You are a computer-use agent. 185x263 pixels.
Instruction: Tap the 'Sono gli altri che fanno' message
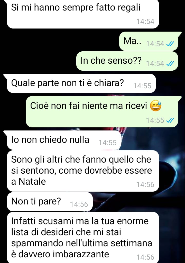click(83, 171)
